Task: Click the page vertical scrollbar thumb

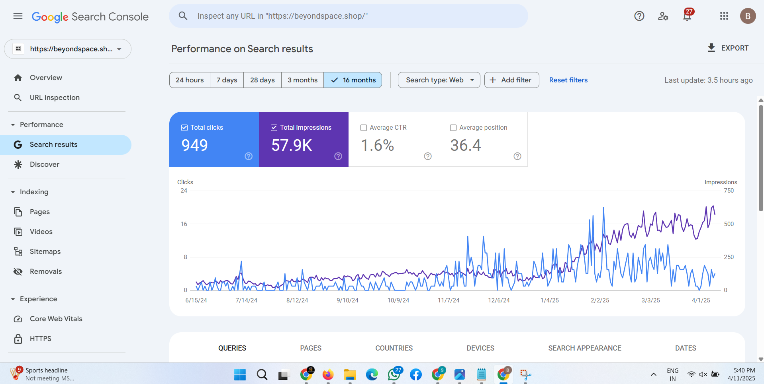Action: pos(761,158)
